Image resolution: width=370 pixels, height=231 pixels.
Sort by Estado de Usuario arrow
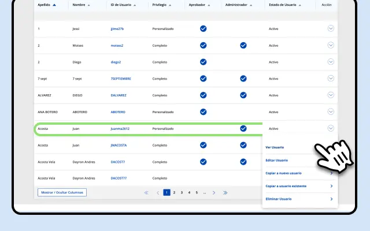click(300, 5)
